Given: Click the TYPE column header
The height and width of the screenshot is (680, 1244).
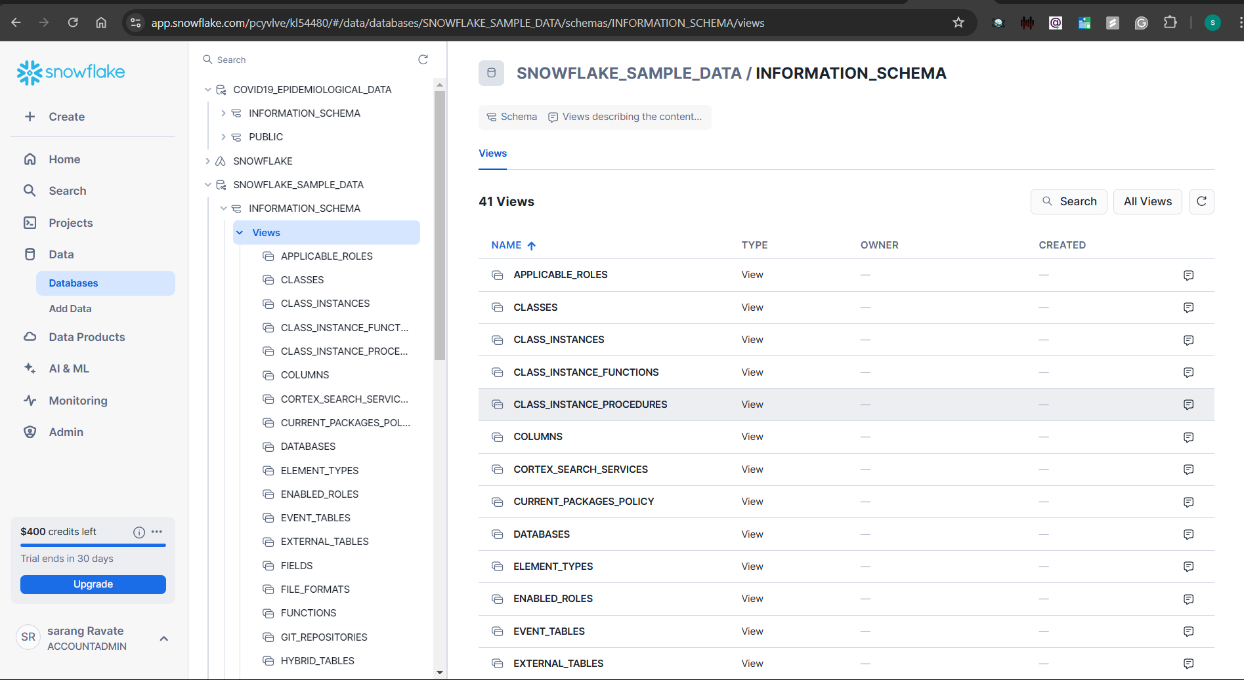Looking at the screenshot, I should point(754,245).
